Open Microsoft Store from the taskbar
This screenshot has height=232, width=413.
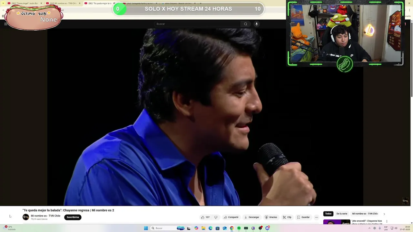coord(217,228)
